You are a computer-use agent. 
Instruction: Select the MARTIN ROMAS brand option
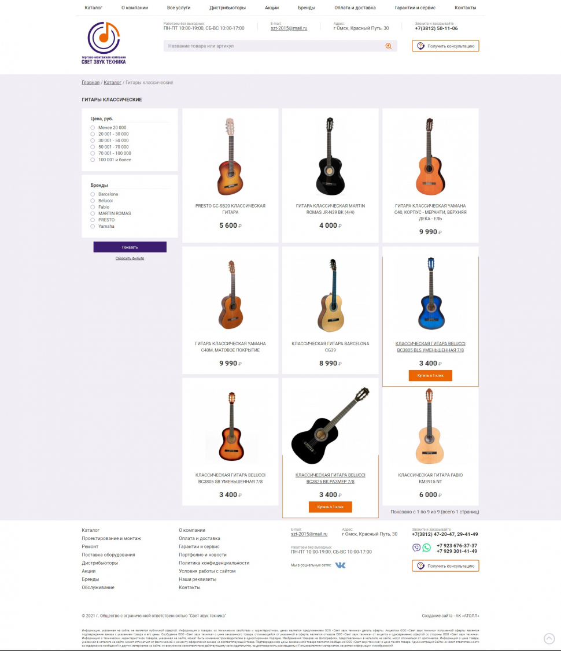[x=93, y=213]
